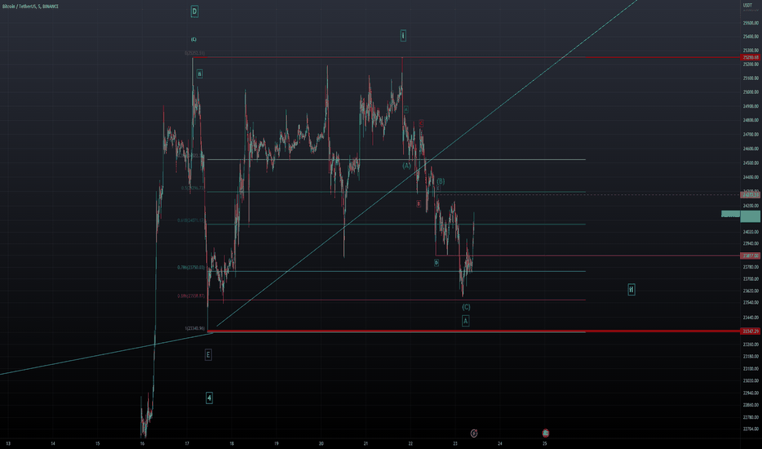Click the first event marker on the time axis
Viewport: 762px width, 449px height.
474,433
